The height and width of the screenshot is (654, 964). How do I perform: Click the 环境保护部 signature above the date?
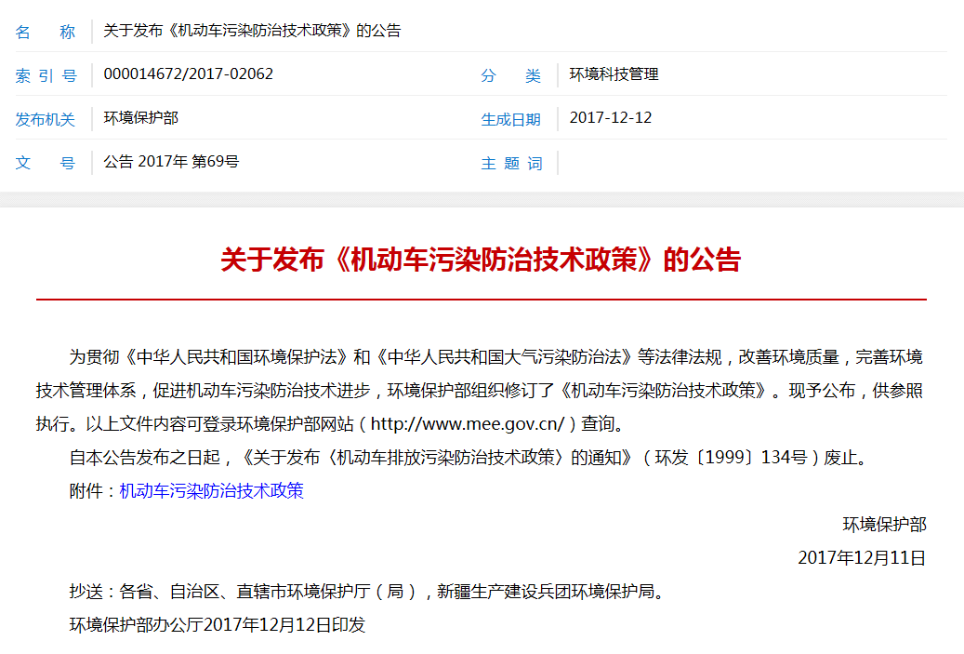(884, 525)
